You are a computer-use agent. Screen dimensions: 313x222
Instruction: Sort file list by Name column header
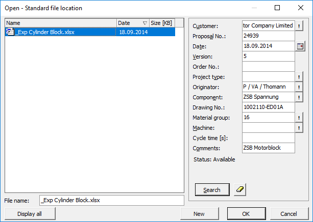pyautogui.click(x=60, y=23)
